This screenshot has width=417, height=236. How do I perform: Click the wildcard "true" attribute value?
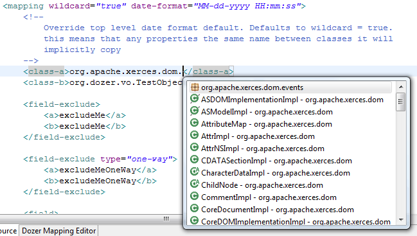111,6
